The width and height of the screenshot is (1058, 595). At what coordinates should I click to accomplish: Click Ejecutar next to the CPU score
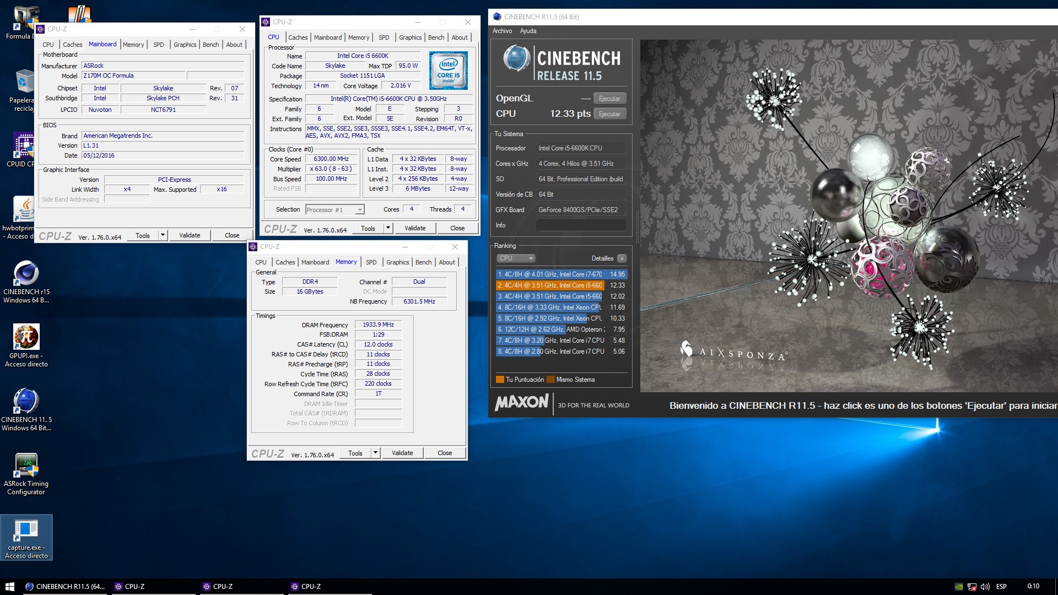click(x=609, y=114)
